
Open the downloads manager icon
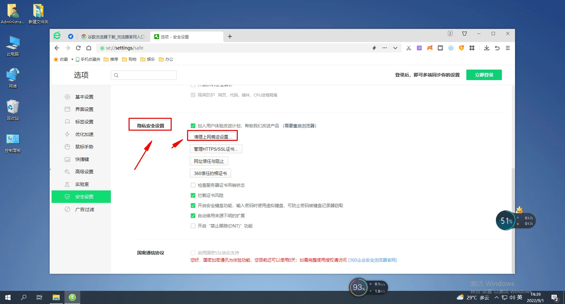[x=487, y=48]
